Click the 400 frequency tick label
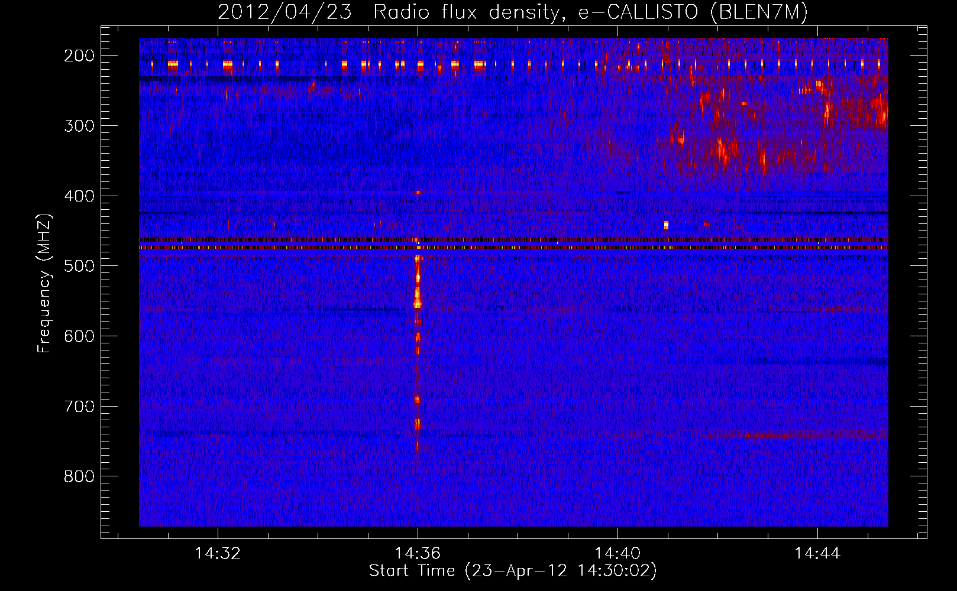 click(79, 196)
